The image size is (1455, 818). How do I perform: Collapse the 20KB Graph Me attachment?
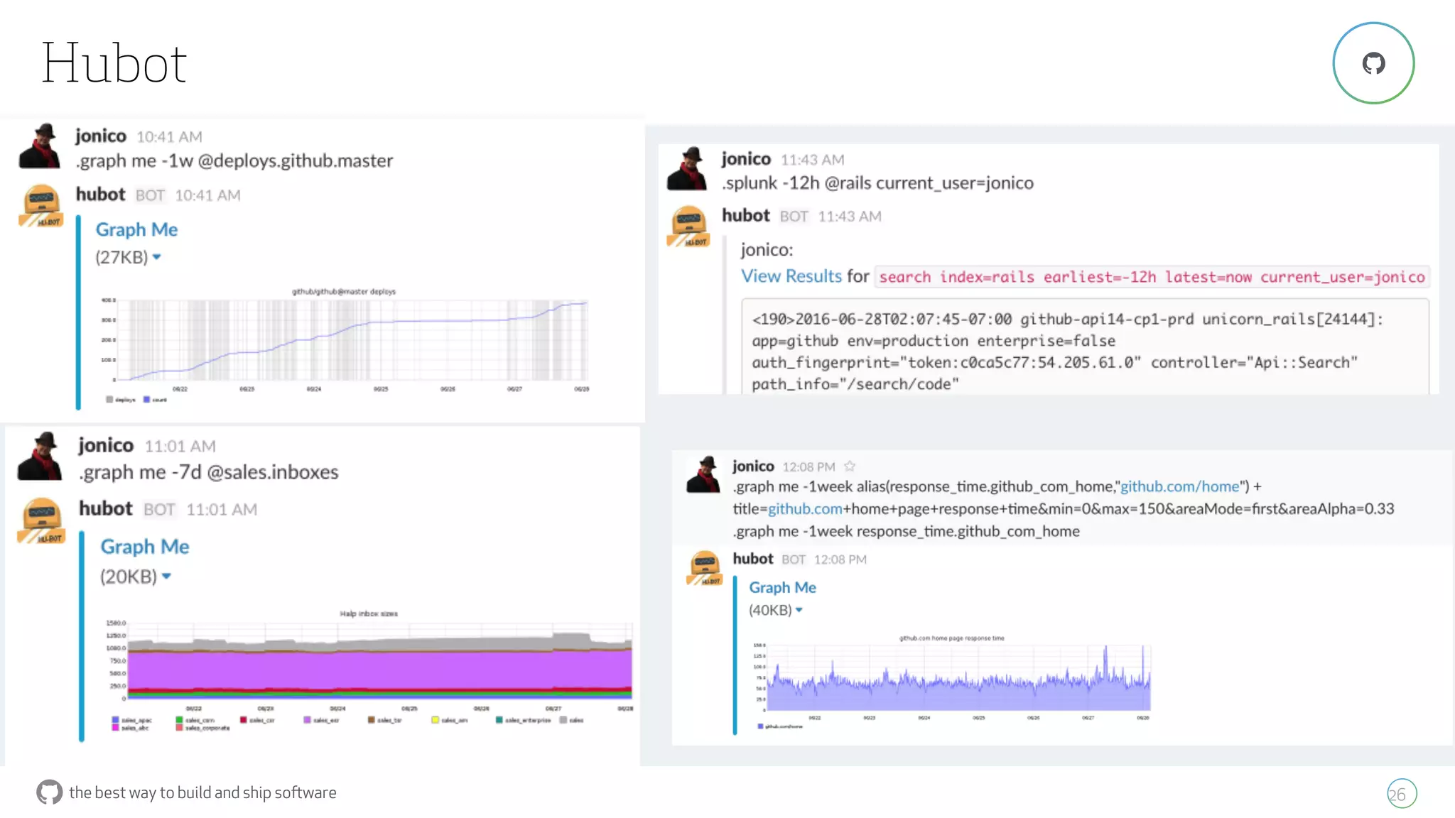[166, 577]
